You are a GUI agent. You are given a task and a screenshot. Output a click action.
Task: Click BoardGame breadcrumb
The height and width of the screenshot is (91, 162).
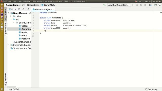[33, 5]
